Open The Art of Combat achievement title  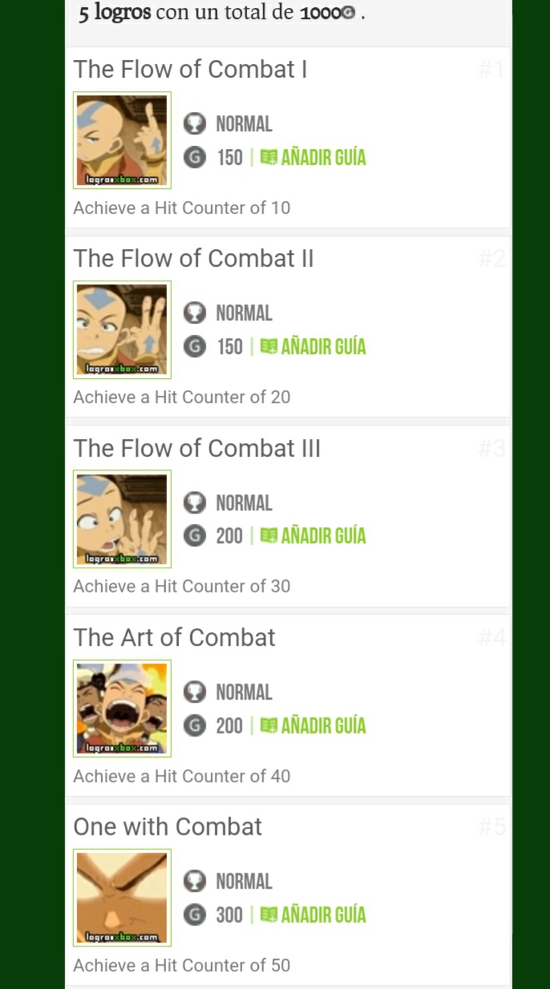[x=174, y=638]
